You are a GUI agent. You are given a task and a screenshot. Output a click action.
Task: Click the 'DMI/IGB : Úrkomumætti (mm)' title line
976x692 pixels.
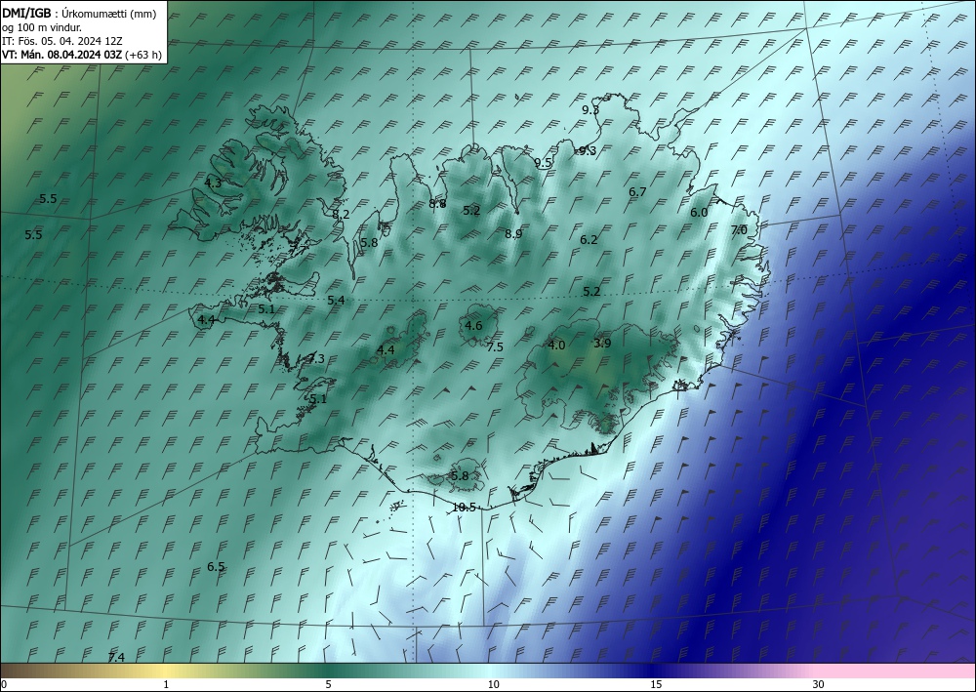[79, 15]
